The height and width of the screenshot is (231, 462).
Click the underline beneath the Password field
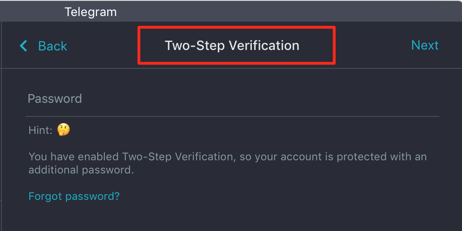point(231,116)
